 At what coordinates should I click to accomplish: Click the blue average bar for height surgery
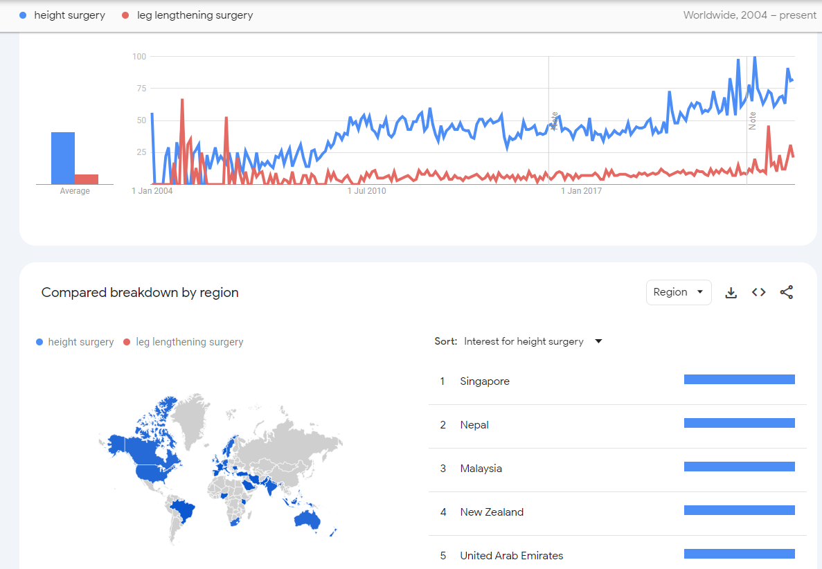coord(63,158)
